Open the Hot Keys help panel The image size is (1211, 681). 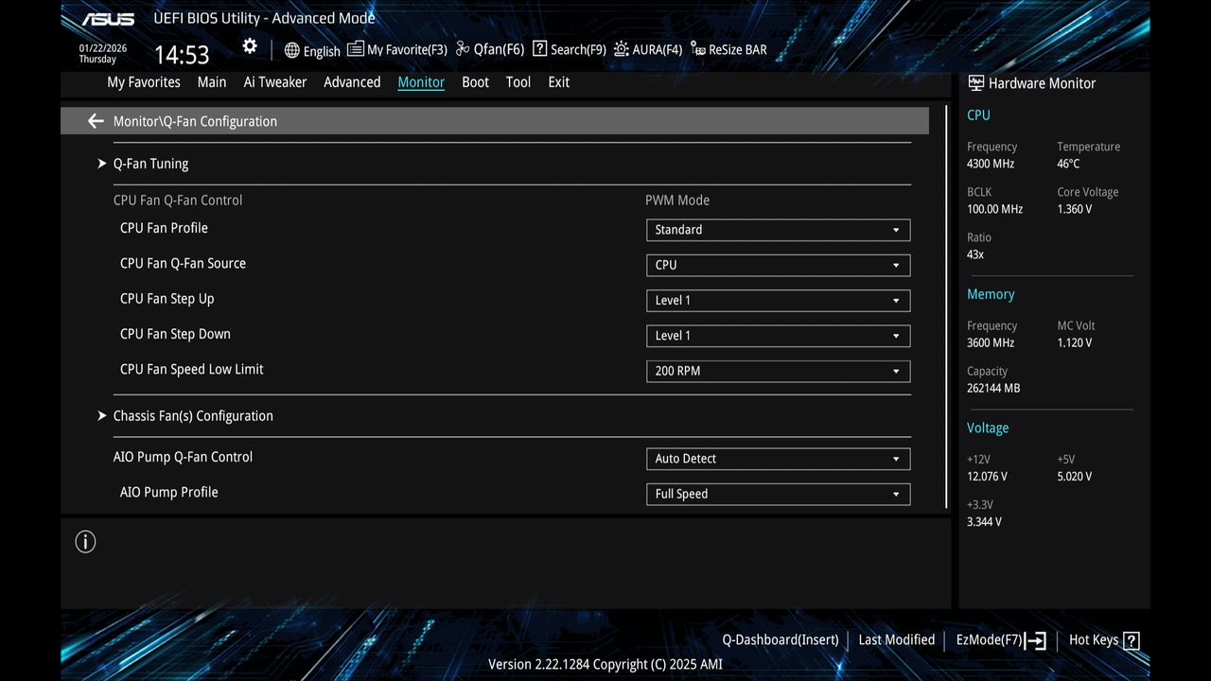coord(1103,639)
